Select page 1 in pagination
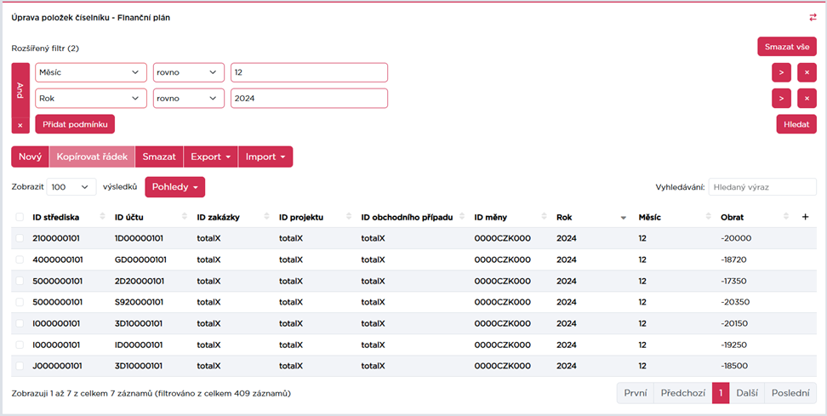Screen dimensions: 827x416 click(721, 393)
